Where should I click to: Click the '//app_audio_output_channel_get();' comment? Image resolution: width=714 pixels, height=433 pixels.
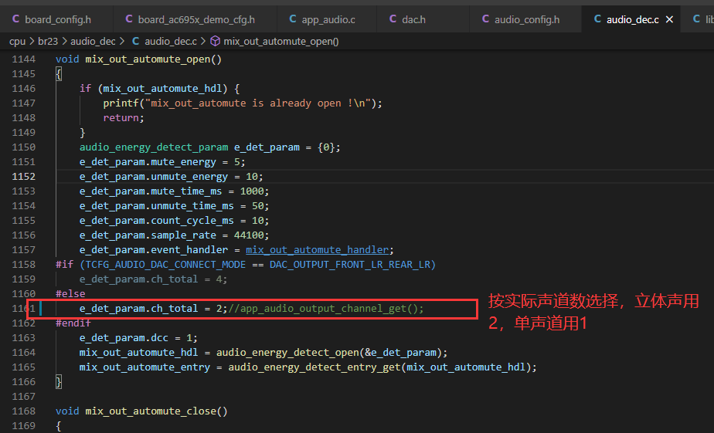[326, 309]
